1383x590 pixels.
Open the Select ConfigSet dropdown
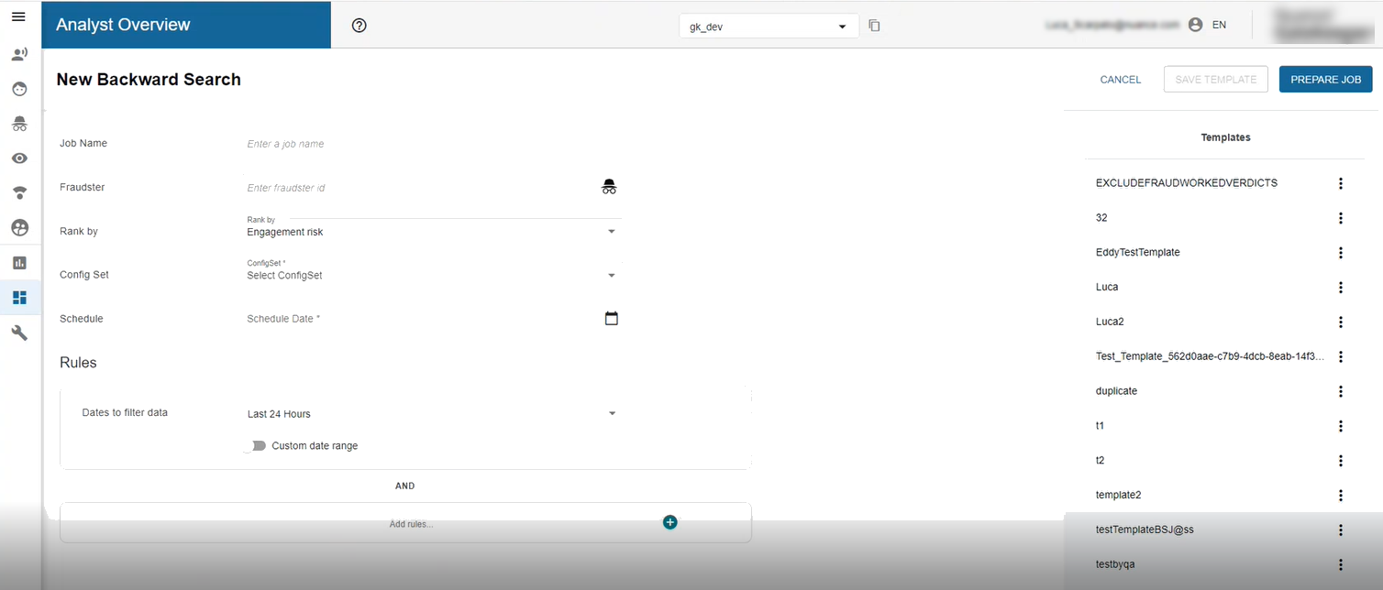tap(432, 274)
